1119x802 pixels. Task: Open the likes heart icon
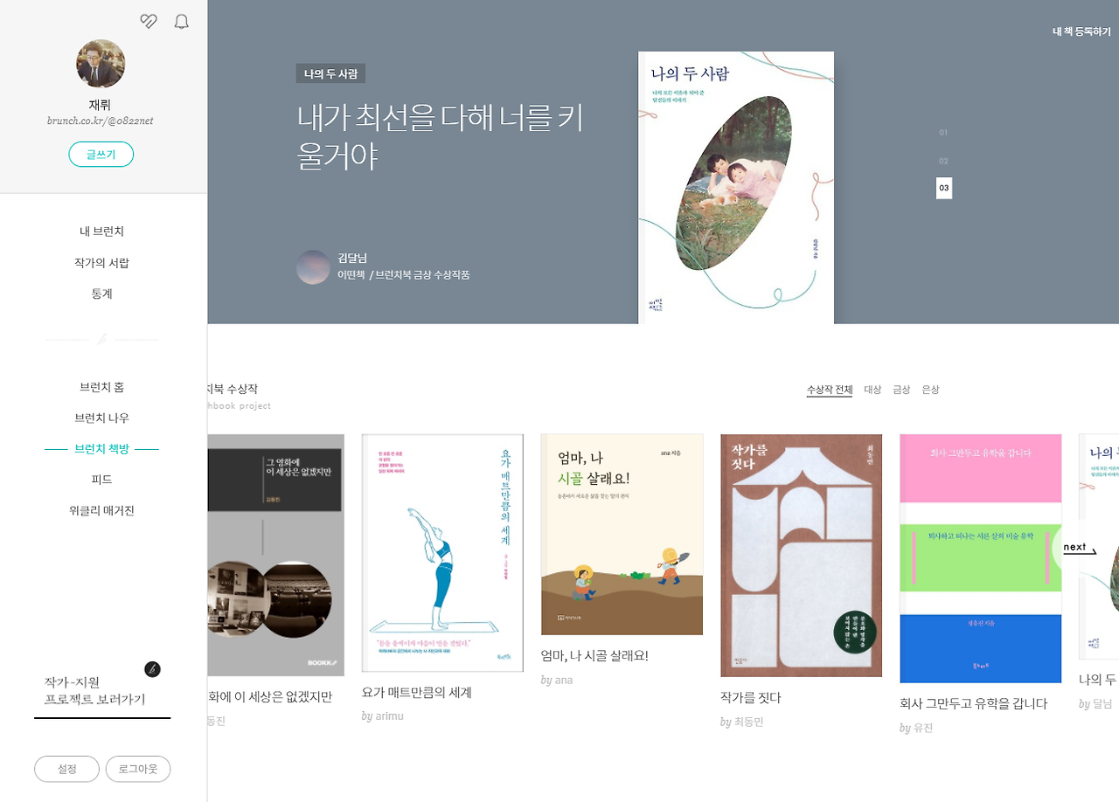149,21
